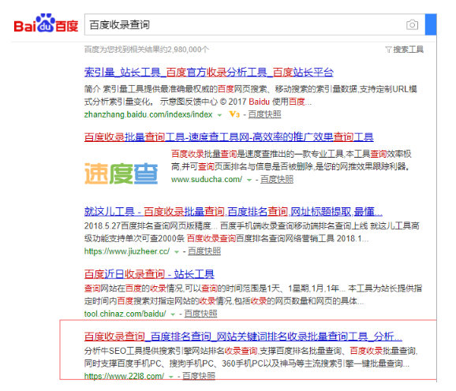
Task: Open 就这儿工具 result title link
Action: point(234,212)
